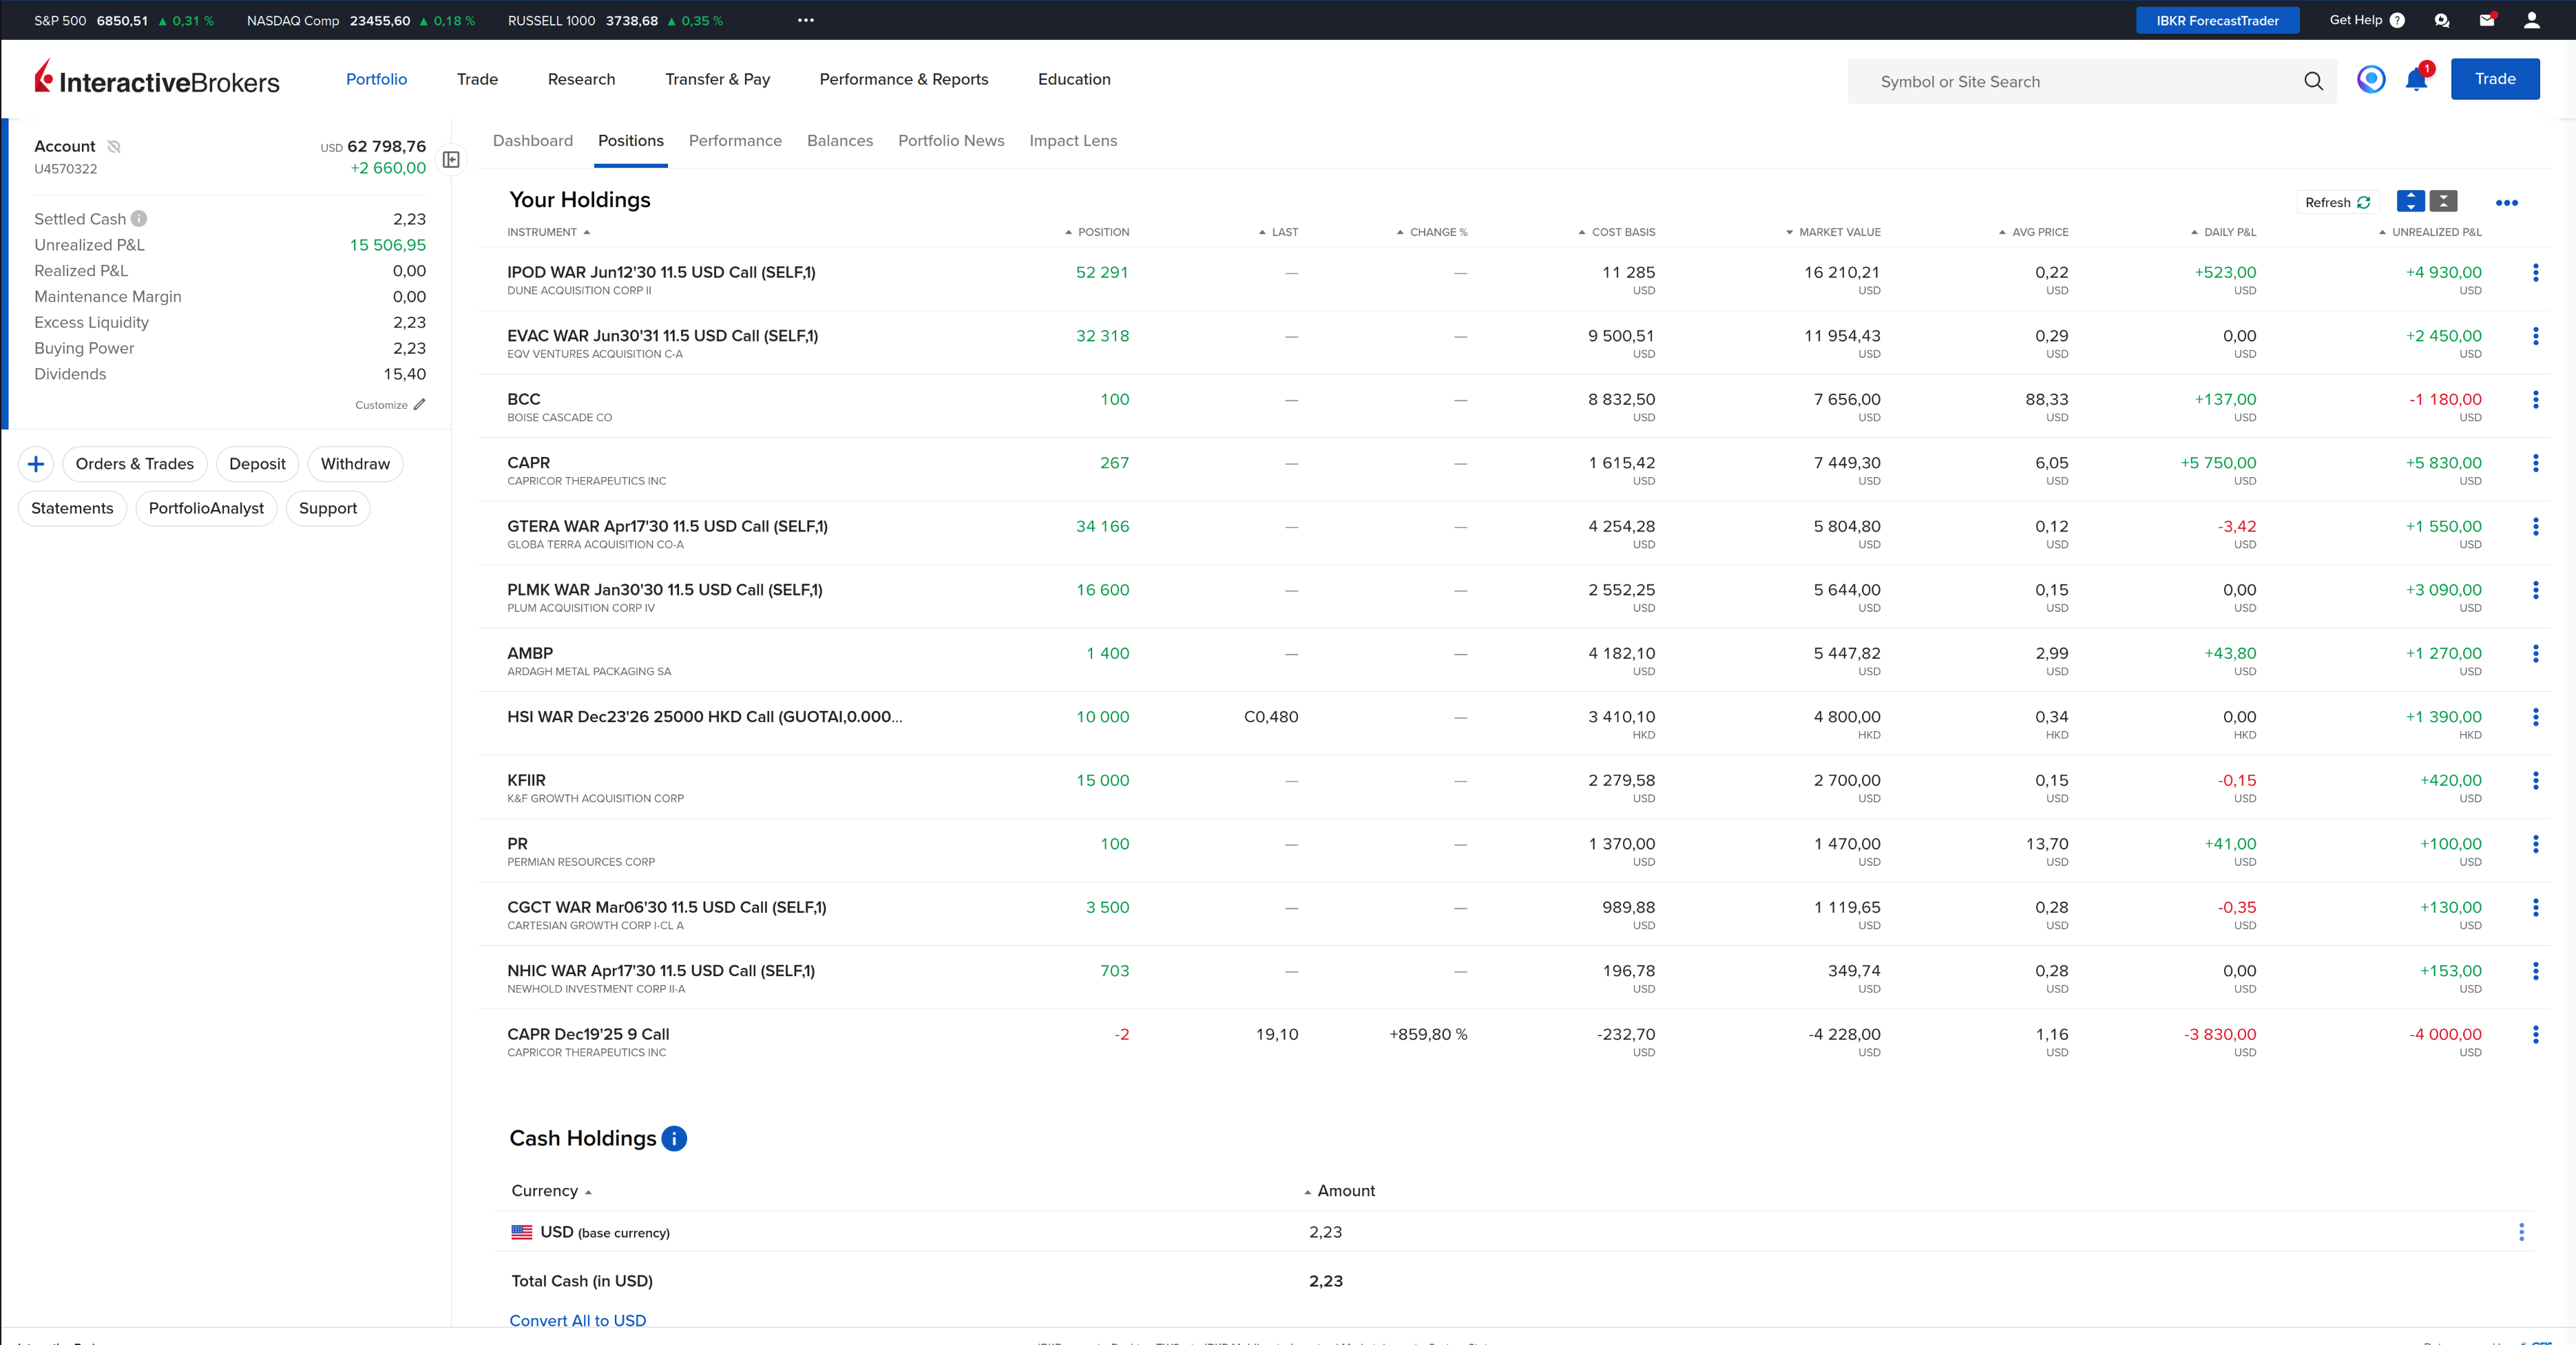Click the blue plus quick-action icon

[36, 464]
